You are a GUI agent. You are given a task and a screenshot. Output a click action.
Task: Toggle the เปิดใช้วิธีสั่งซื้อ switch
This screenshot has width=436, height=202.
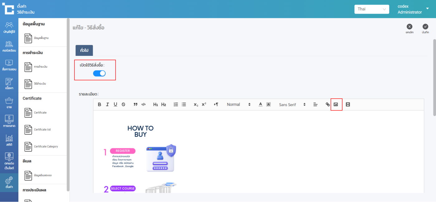[99, 74]
